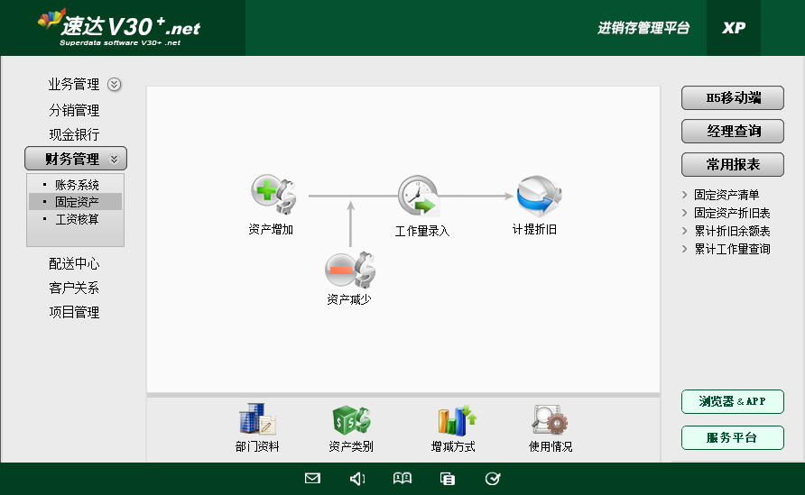Open the 现金银行 menu item
805x495 pixels.
(74, 134)
